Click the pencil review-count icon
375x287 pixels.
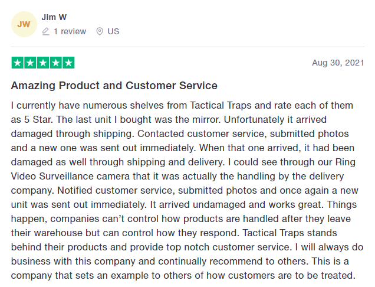click(45, 31)
